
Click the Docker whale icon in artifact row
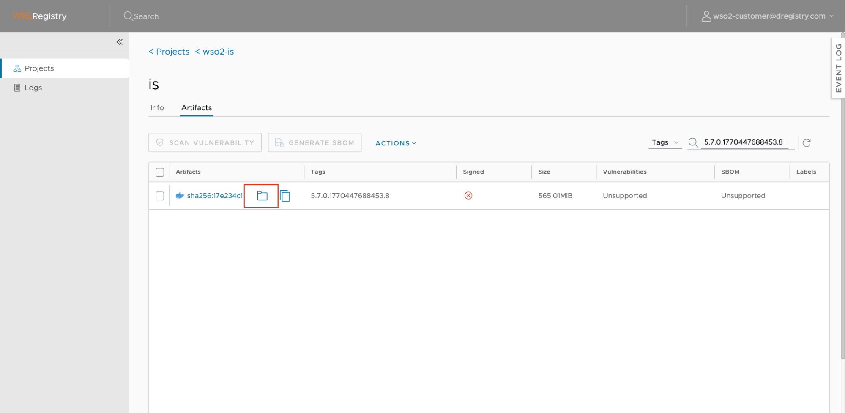pyautogui.click(x=180, y=196)
